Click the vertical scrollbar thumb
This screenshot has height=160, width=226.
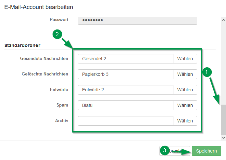coord(223,120)
